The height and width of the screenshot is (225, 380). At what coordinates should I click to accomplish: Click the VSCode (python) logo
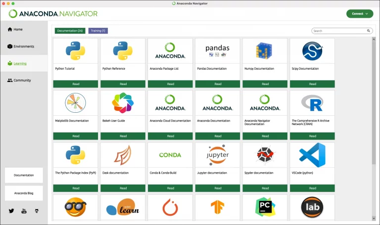pyautogui.click(x=312, y=155)
